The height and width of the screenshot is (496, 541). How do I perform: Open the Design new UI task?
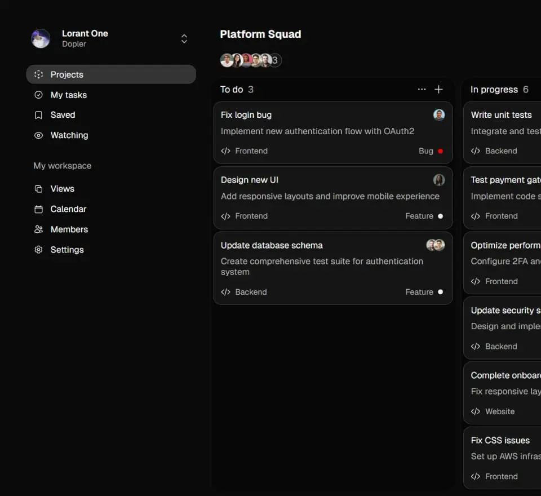pos(316,180)
